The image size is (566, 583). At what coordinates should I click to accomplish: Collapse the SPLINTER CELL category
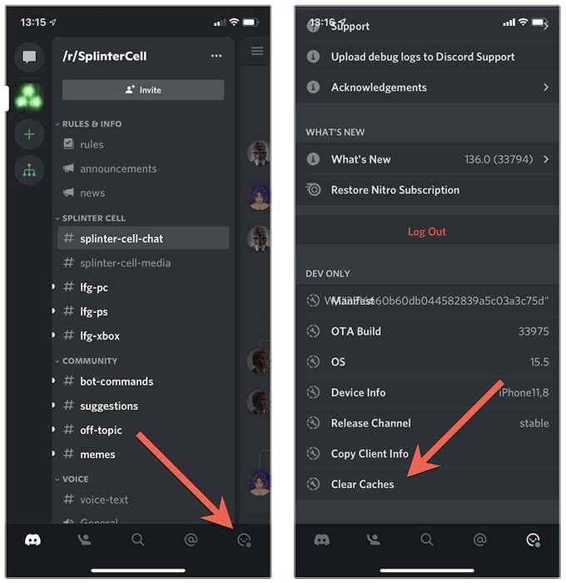click(x=91, y=218)
